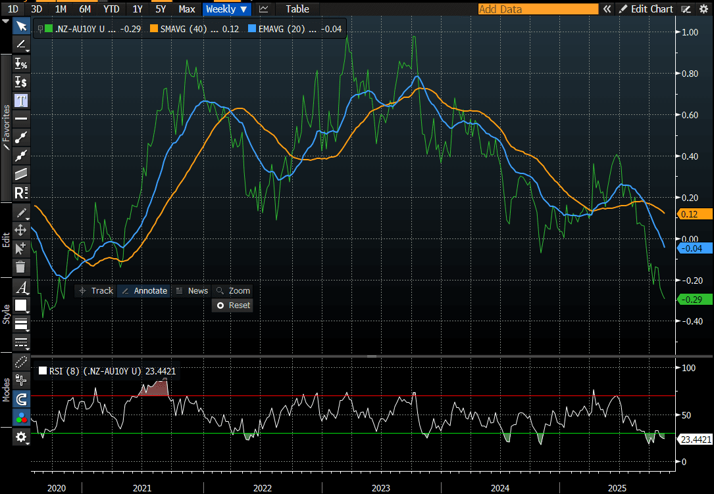
Task: Select the text annotation T tool
Action: (21, 101)
